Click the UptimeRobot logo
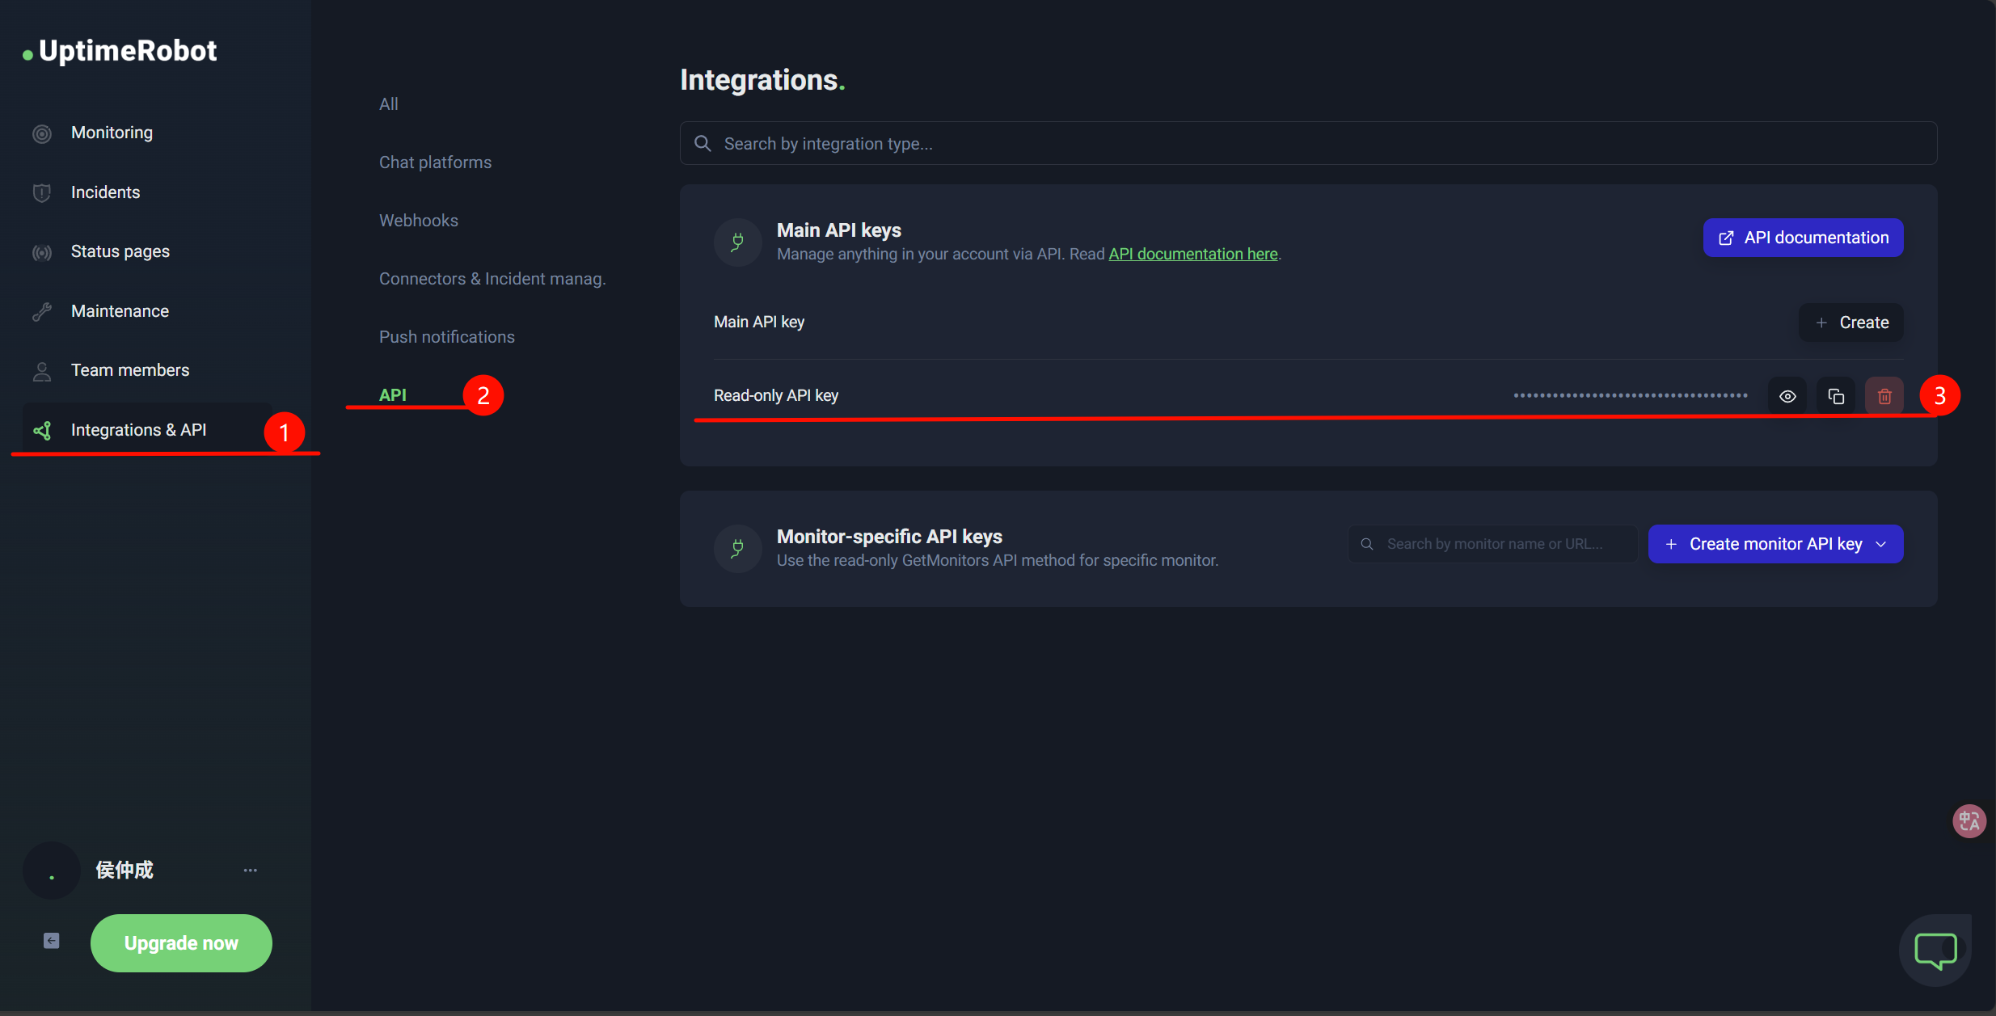Screen dimensions: 1996x1016 coord(120,51)
